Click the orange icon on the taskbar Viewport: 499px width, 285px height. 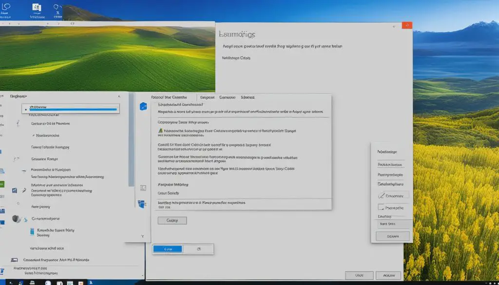tap(81, 283)
